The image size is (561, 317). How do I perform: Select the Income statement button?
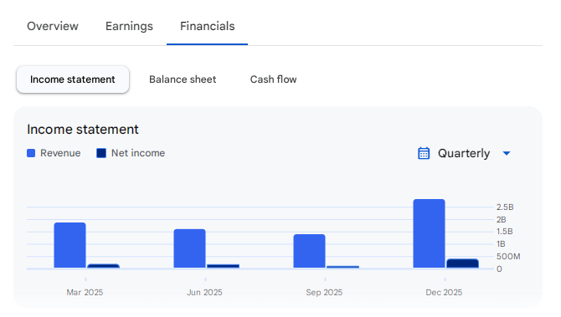pos(73,79)
